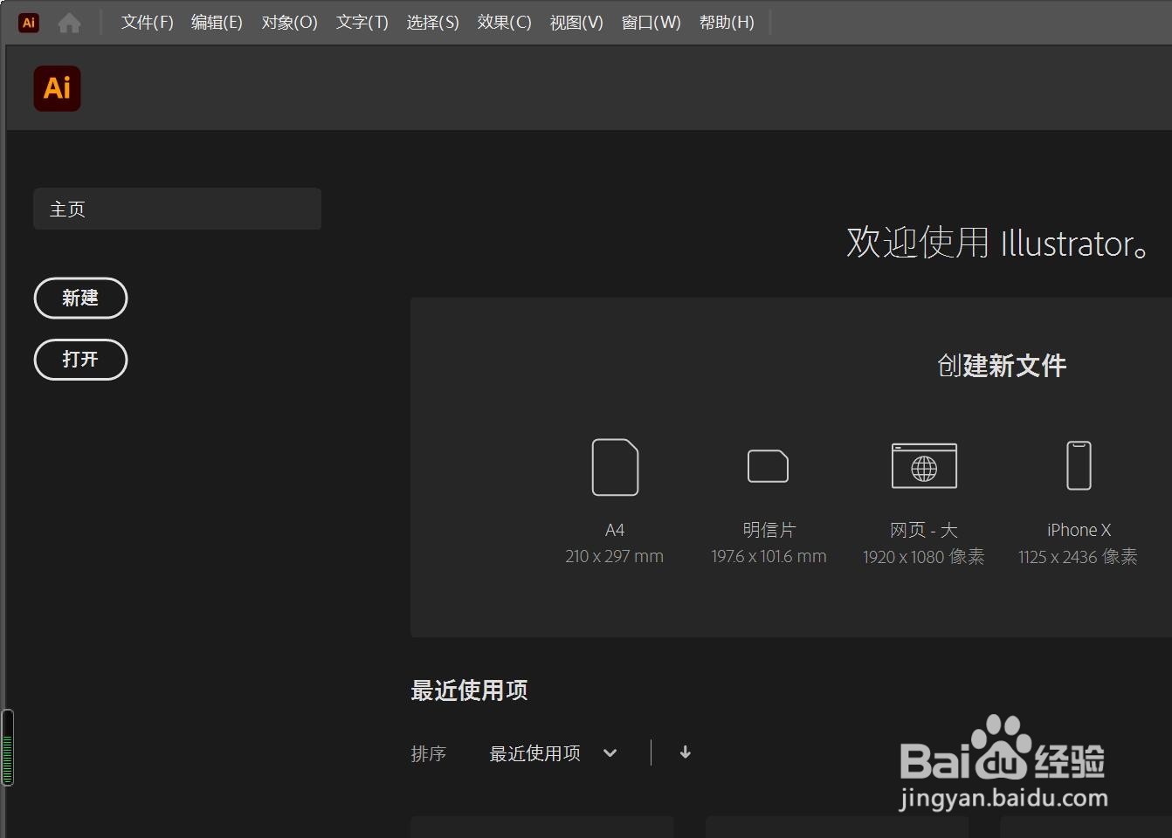This screenshot has height=838, width=1172.
Task: Click the 210 x 297 mm size text
Action: (614, 556)
